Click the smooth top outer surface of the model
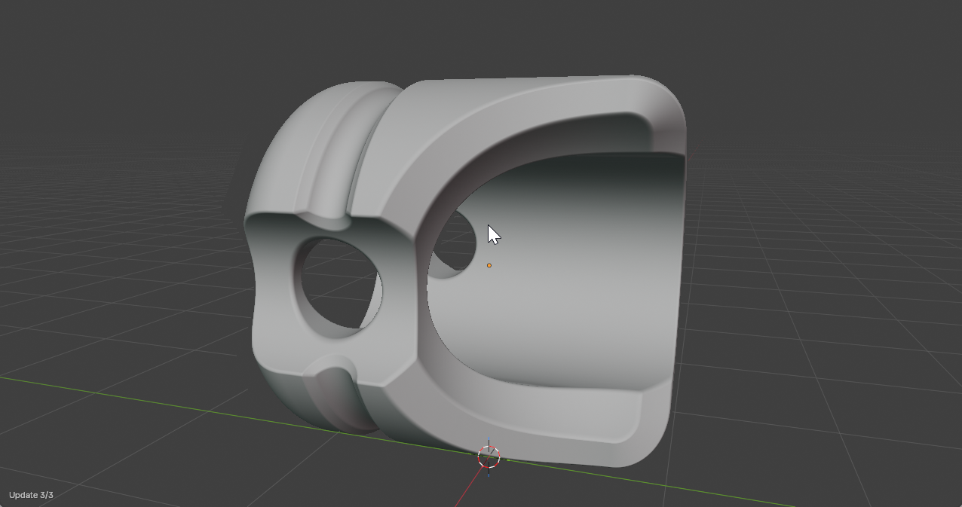 click(x=513, y=98)
